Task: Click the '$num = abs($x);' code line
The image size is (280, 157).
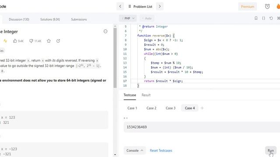Action: [157, 49]
